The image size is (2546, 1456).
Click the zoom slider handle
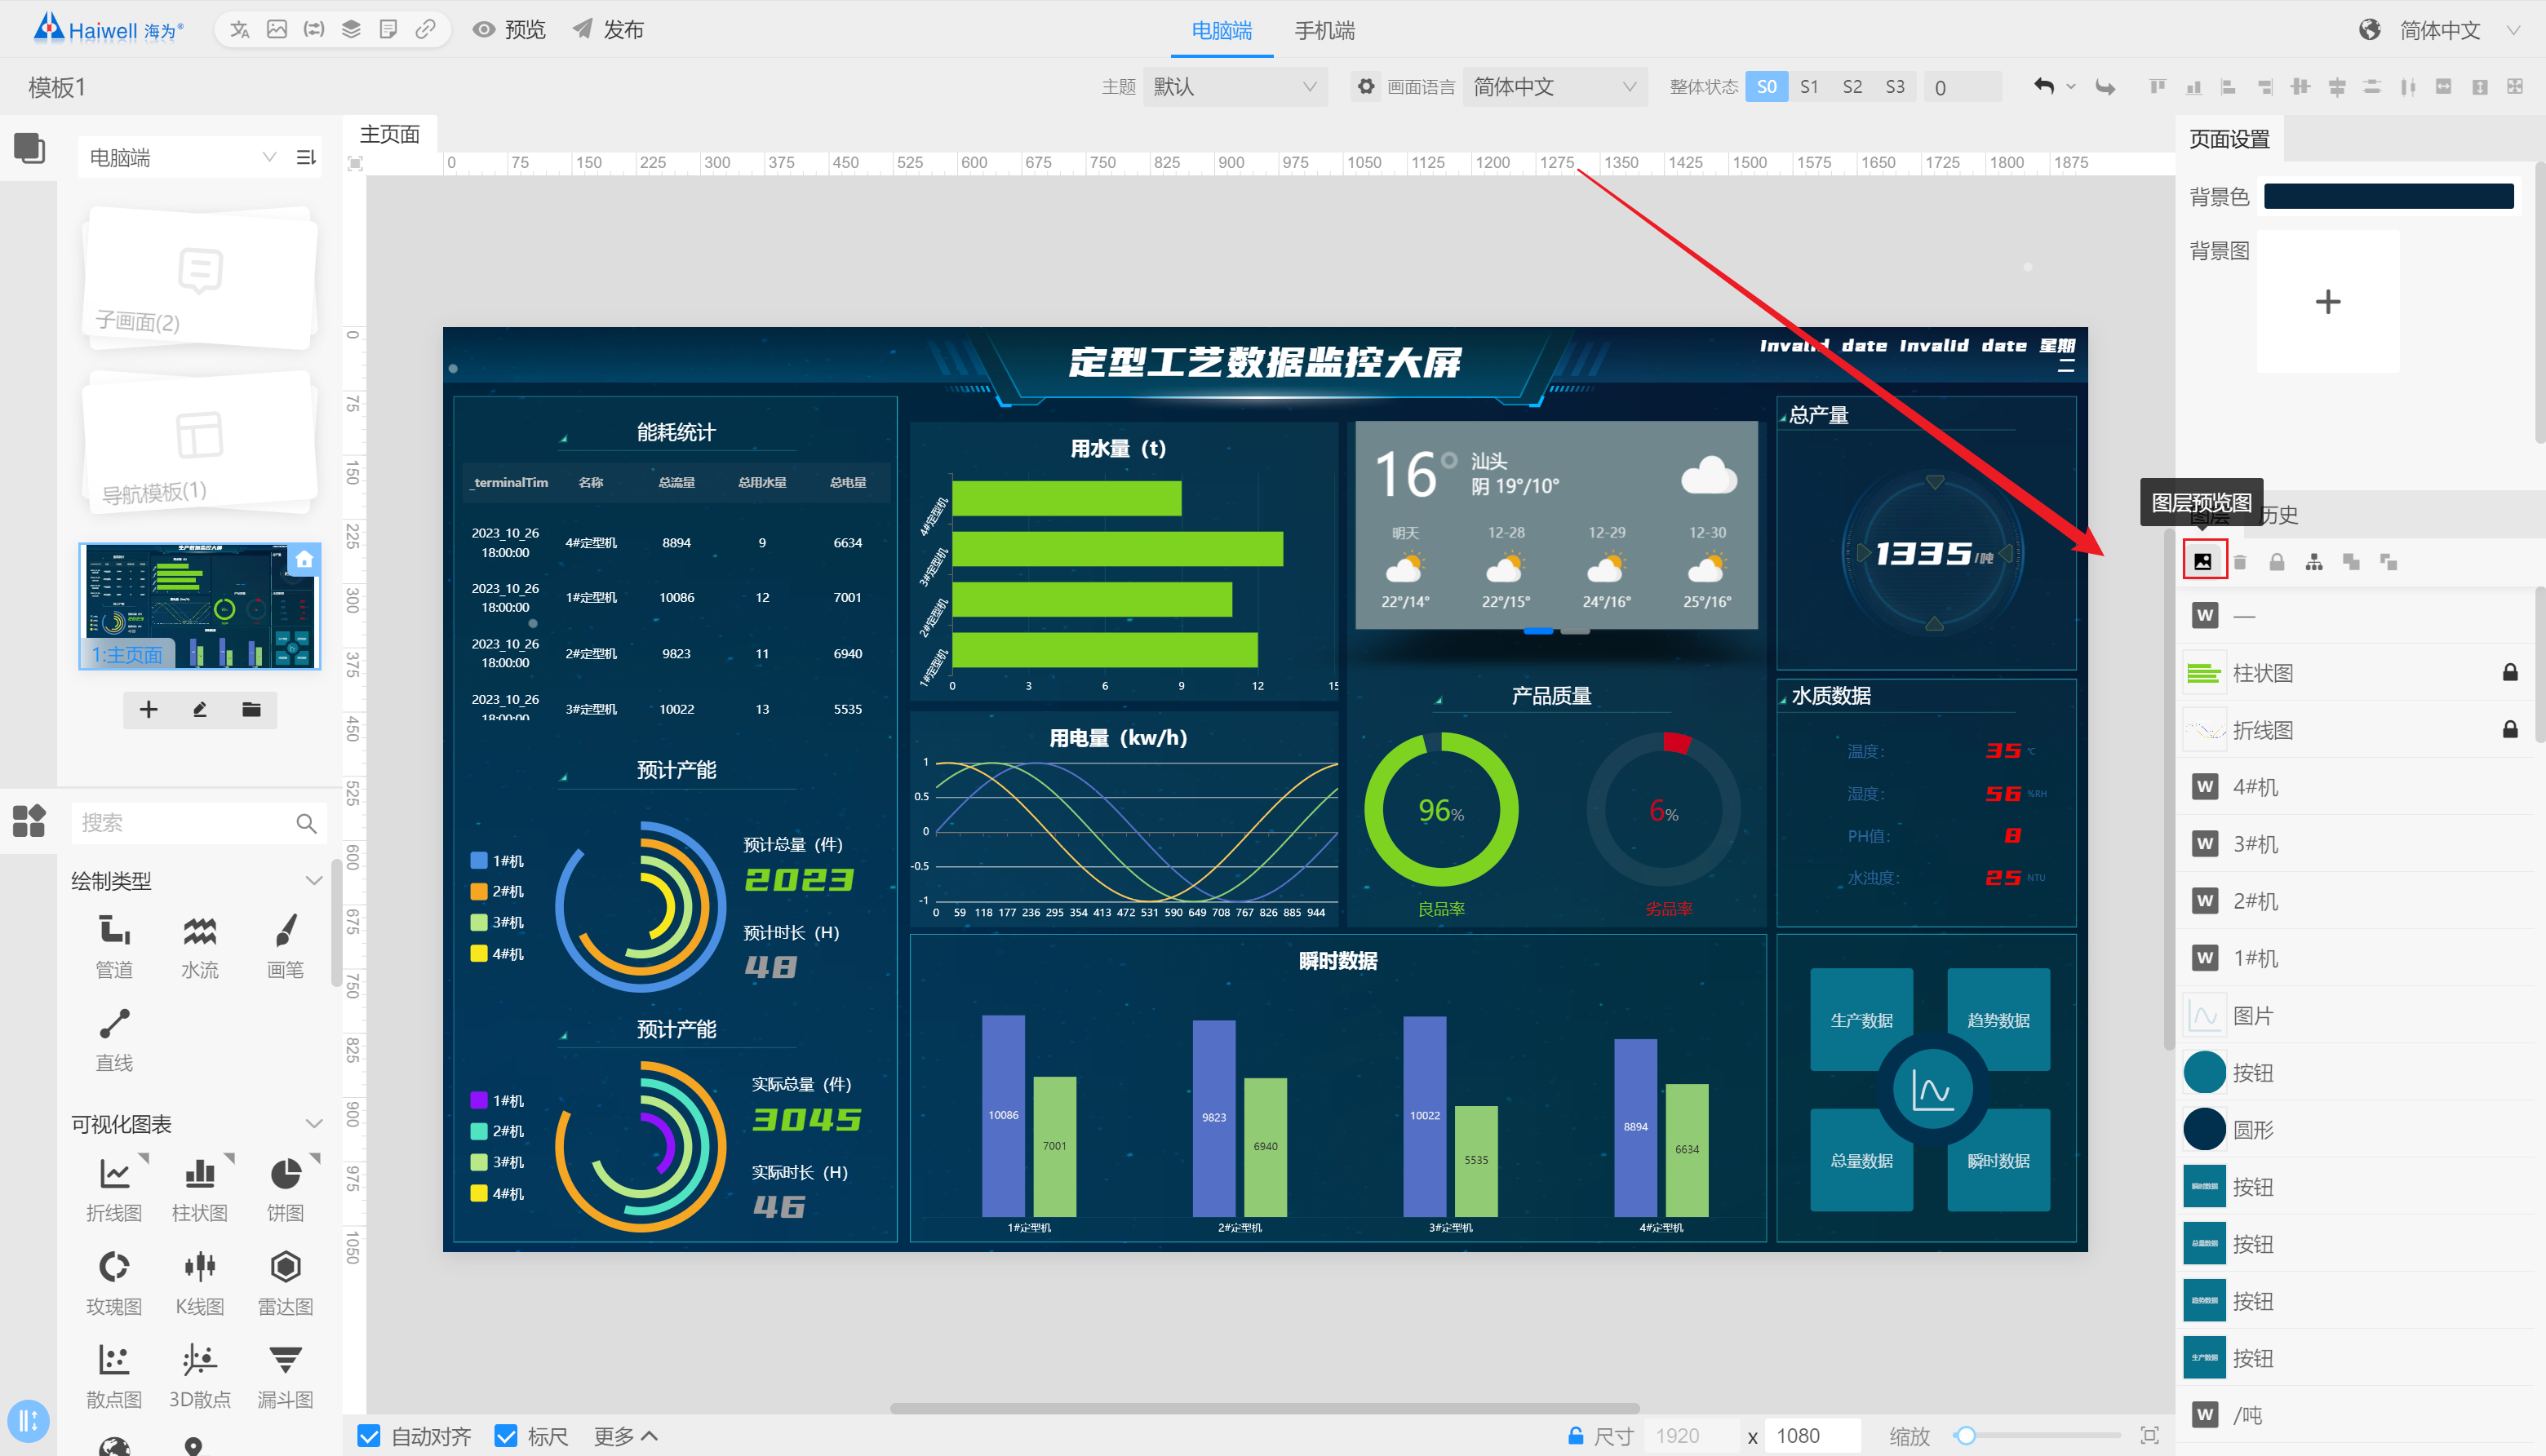[x=1966, y=1436]
